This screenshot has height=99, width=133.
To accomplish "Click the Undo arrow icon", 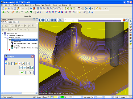I will point(23,8).
